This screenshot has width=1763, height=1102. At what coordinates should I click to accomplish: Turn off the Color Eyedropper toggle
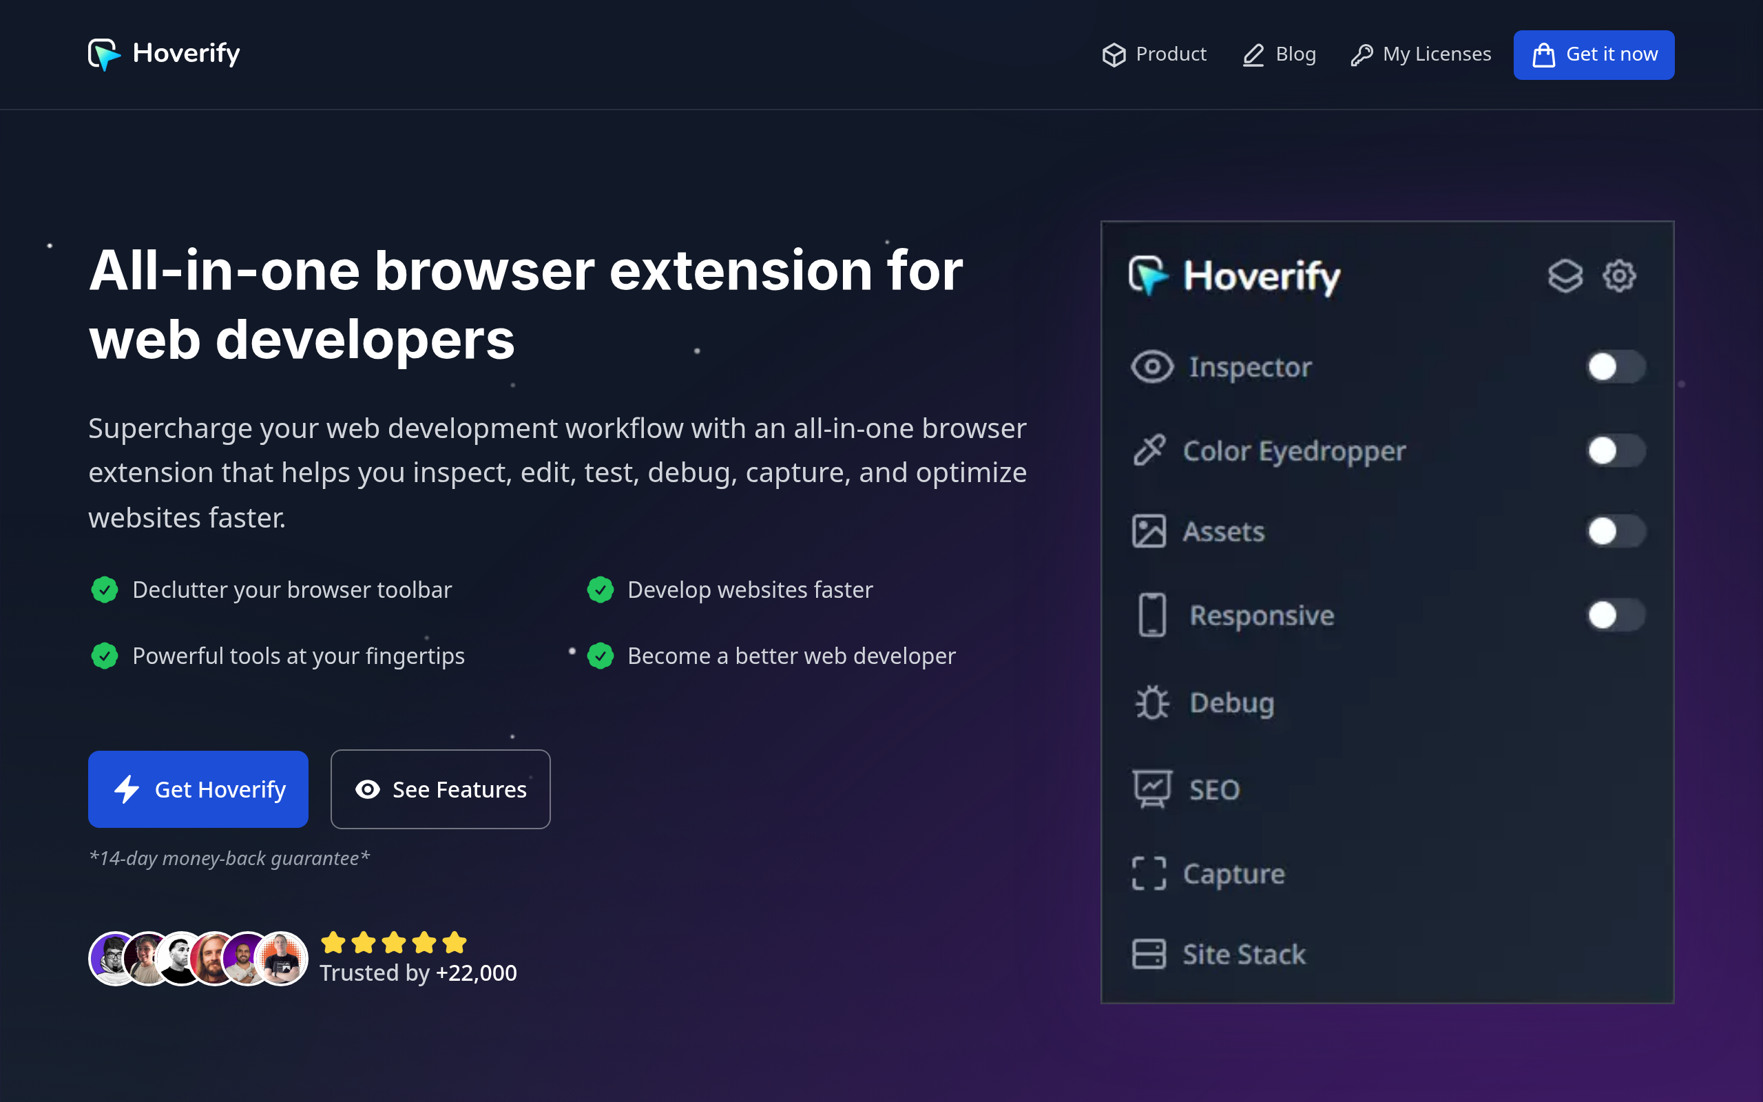[1617, 450]
